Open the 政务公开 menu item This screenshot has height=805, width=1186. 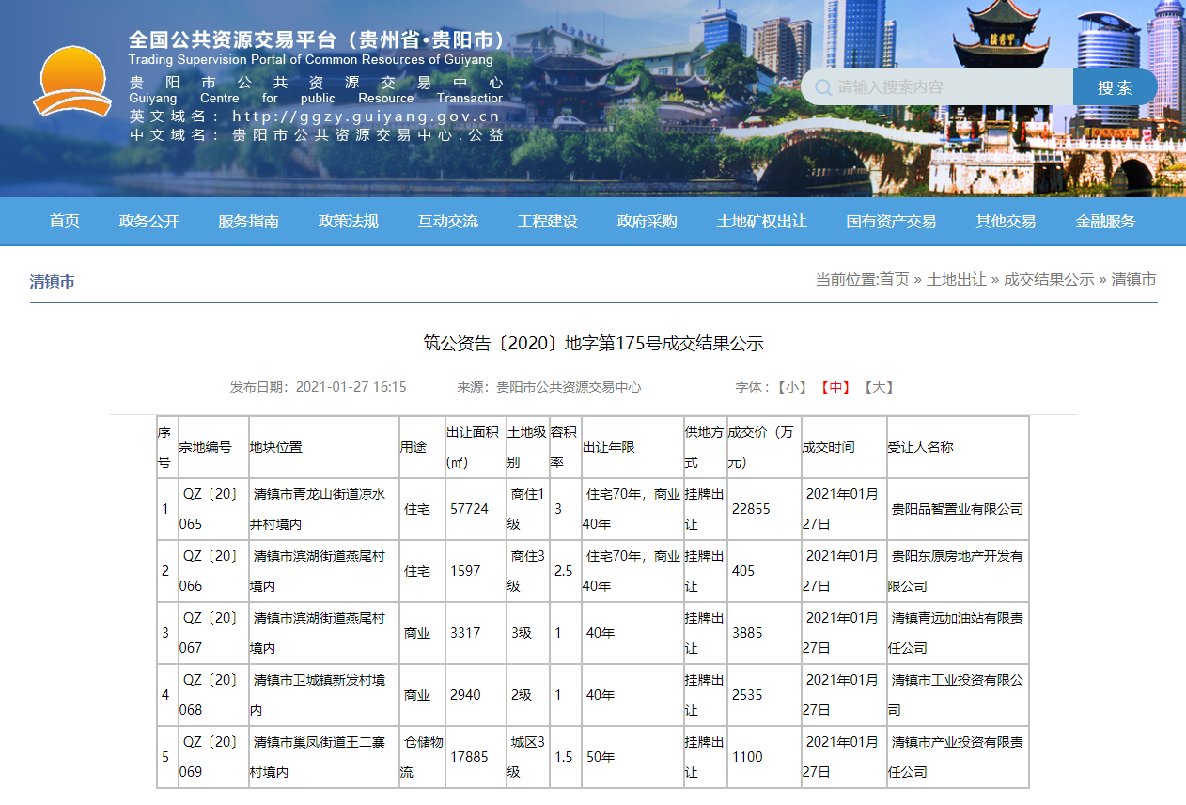point(149,222)
